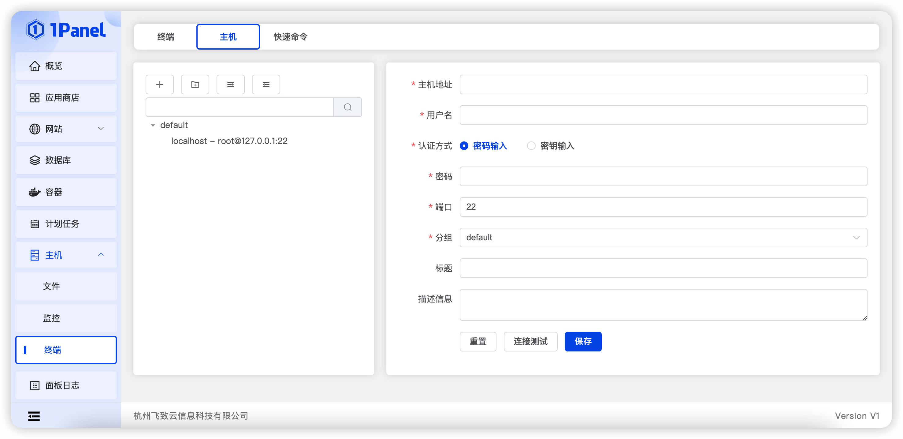This screenshot has width=903, height=439.
Task: Select 密码输入 authentication radio button
Action: pos(464,146)
